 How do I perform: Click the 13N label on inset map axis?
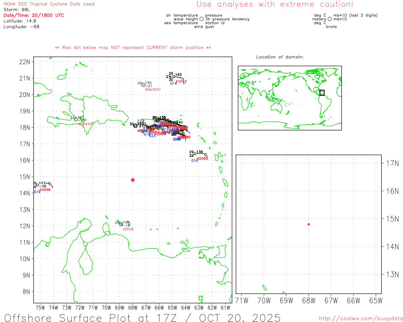[x=392, y=275]
